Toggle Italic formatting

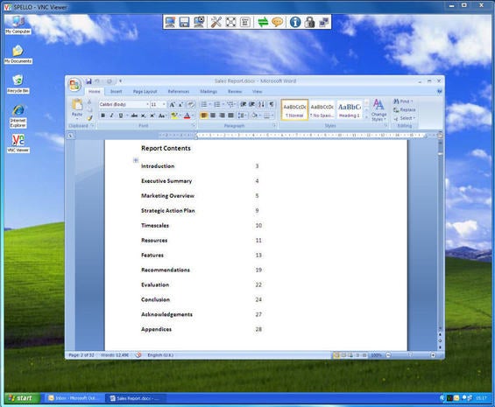112,116
